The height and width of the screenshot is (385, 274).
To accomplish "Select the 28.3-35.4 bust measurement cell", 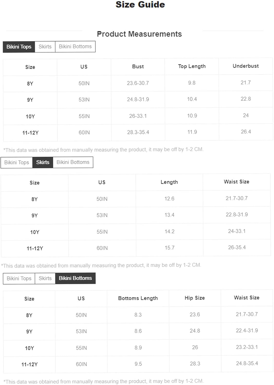I will (x=138, y=132).
